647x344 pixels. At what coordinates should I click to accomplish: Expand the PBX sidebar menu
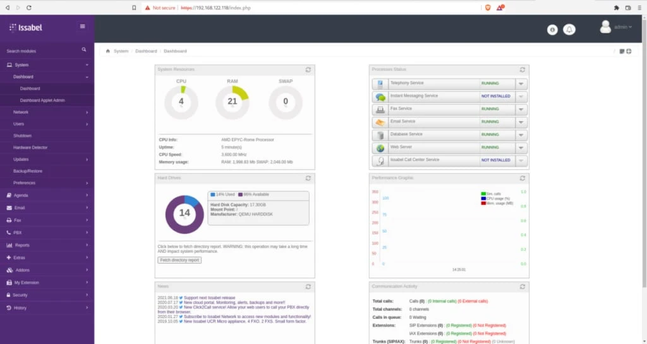[47, 233]
